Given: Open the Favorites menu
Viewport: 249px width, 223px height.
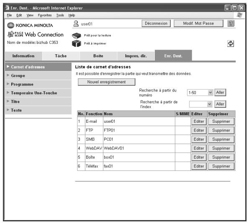Looking at the screenshot, I should (45, 15).
